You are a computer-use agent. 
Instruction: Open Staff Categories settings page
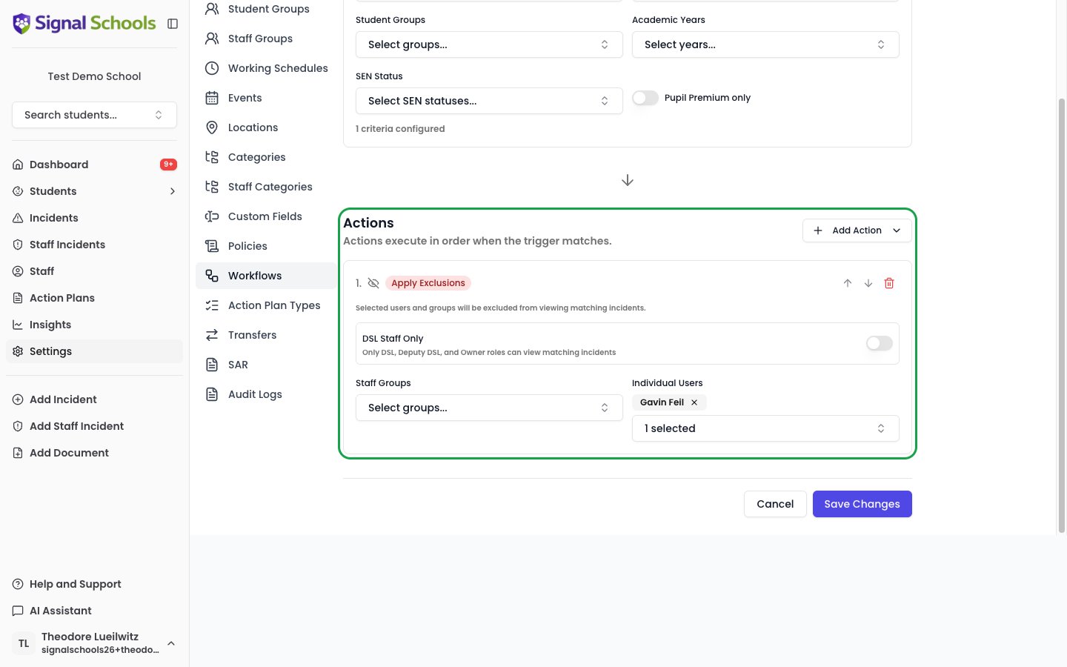click(267, 187)
